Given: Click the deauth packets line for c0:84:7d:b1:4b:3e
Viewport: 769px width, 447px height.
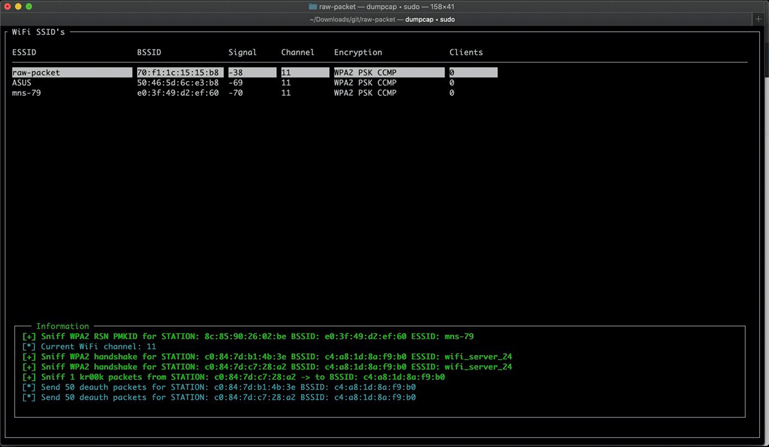Looking at the screenshot, I should click(x=219, y=388).
